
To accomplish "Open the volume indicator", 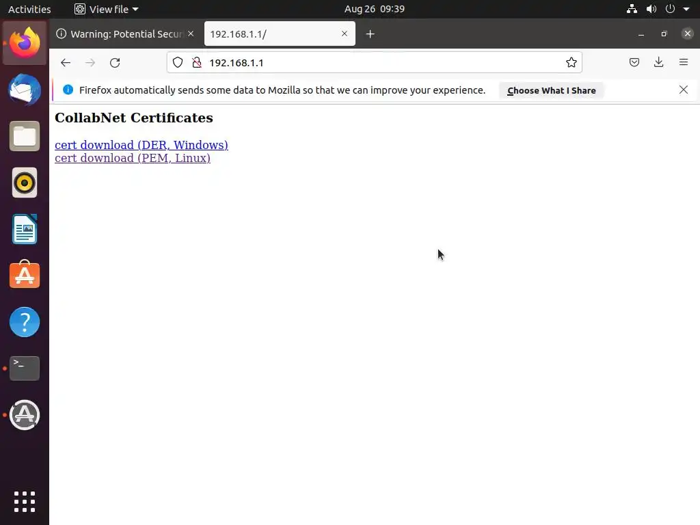I will click(x=651, y=9).
